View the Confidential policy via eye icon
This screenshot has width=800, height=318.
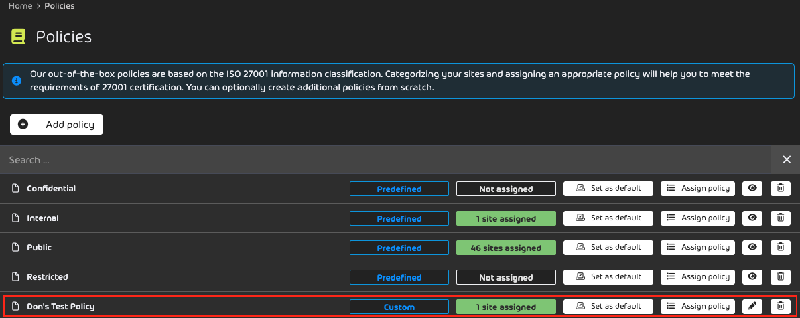(752, 189)
